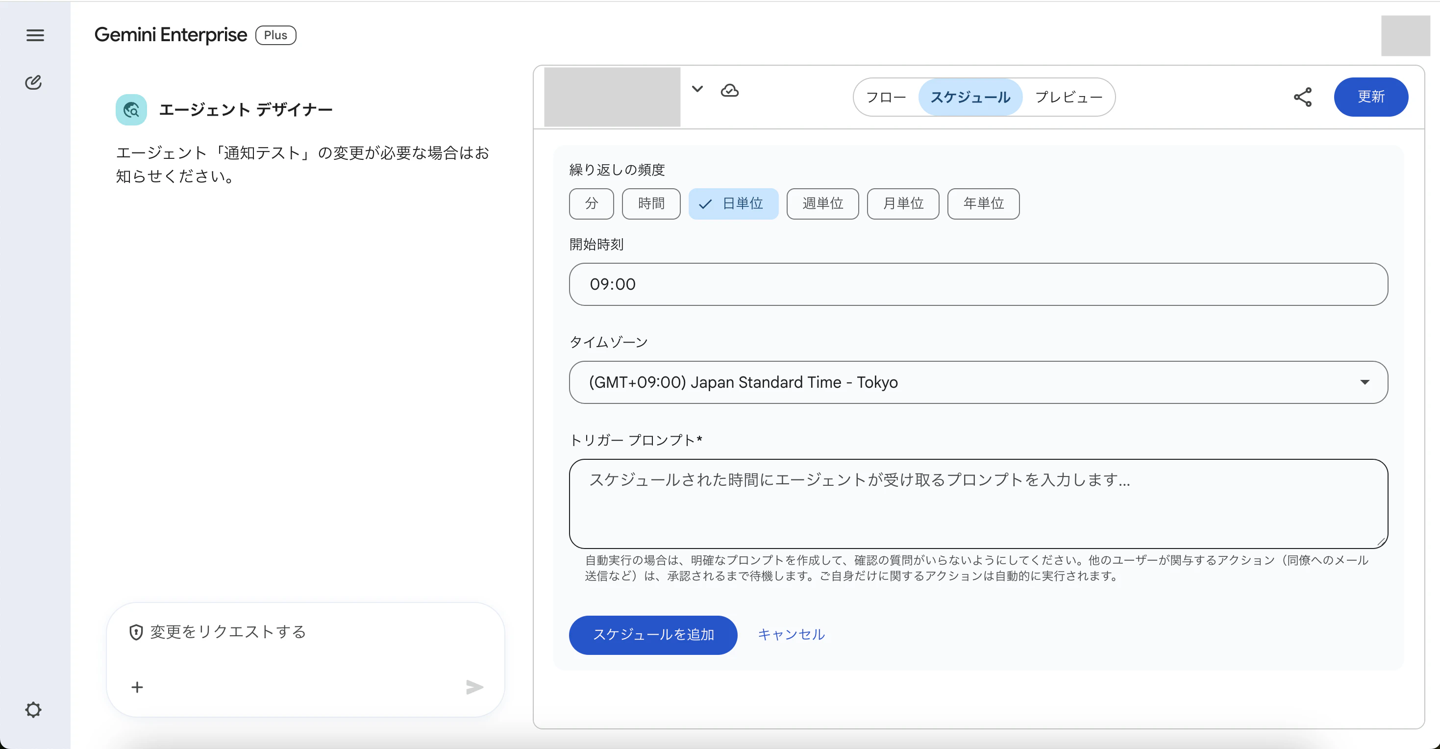The width and height of the screenshot is (1440, 749).
Task: Click the send arrow icon
Action: (474, 687)
